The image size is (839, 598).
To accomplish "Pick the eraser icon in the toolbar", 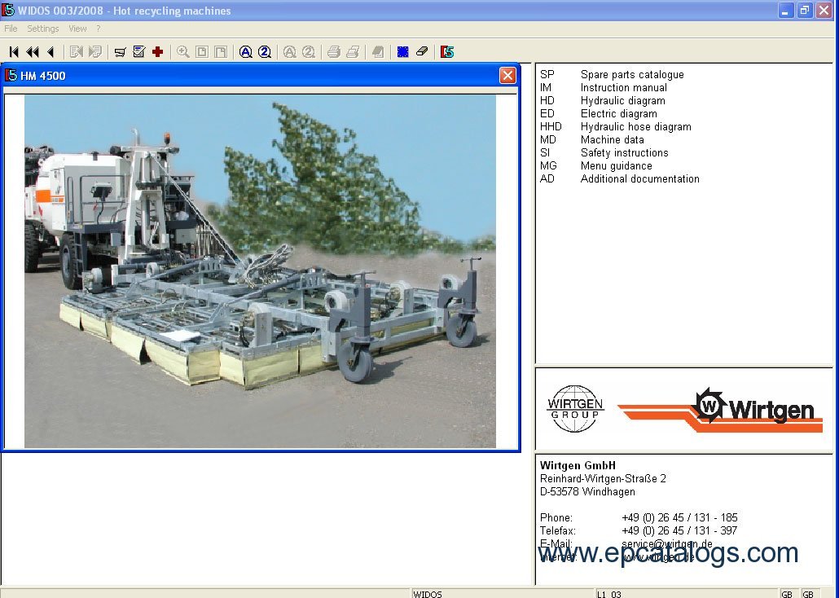I will pos(421,52).
